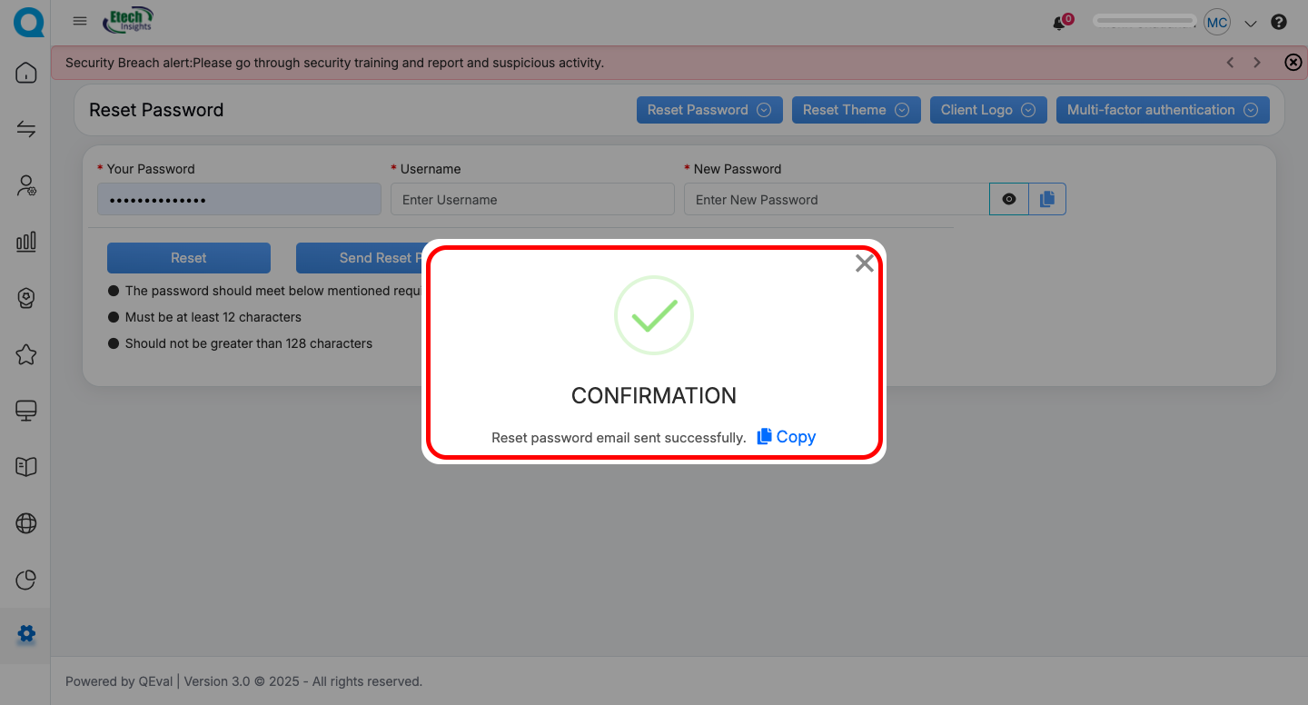Click the help question mark icon

pos(1279,23)
